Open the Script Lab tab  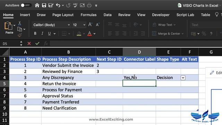185,15
